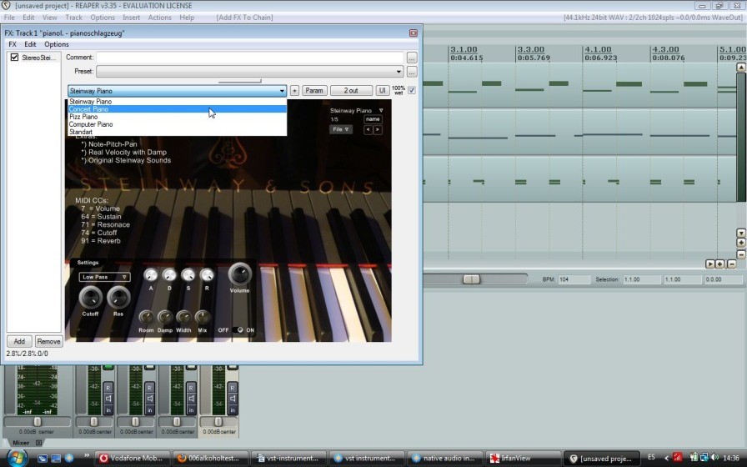Image resolution: width=747 pixels, height=467 pixels.
Task: Click the Release (R) envelope knob
Action: tap(207, 275)
